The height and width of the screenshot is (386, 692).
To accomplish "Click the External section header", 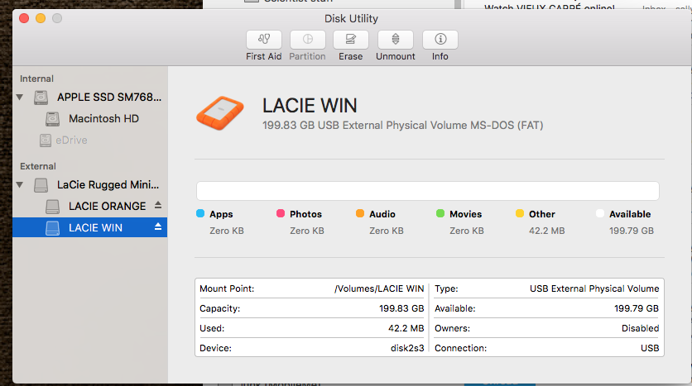I will 38,167.
